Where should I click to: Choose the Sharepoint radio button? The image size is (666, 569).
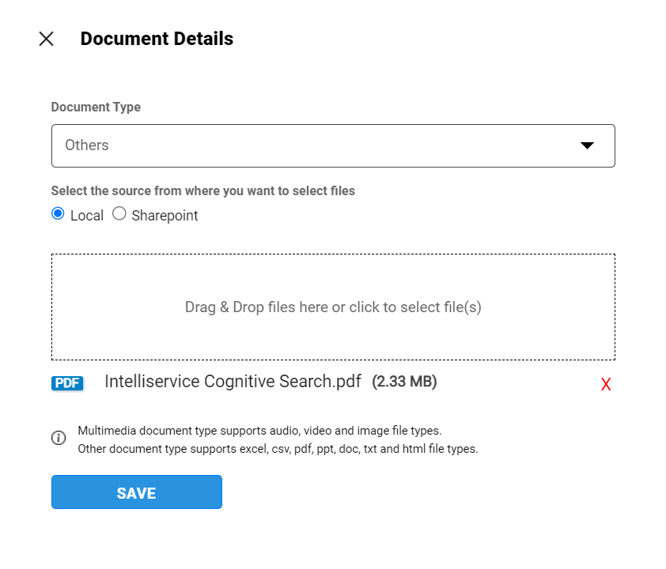click(119, 213)
